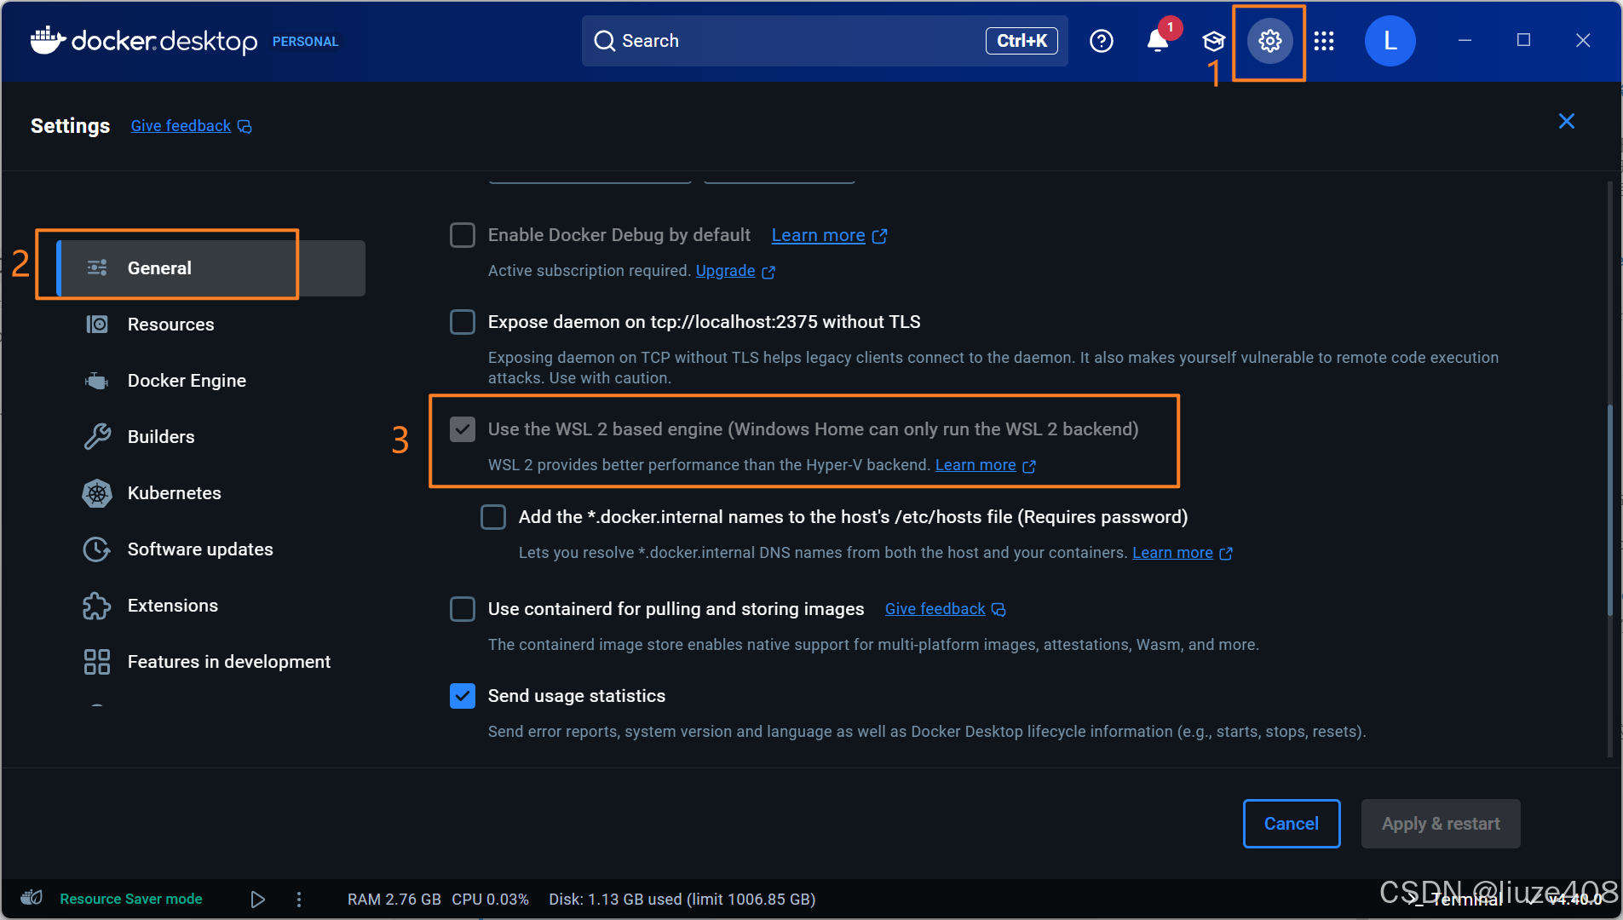Viewport: 1623px width, 920px height.
Task: Click the settings content vertical scrollbar
Action: 1609,509
